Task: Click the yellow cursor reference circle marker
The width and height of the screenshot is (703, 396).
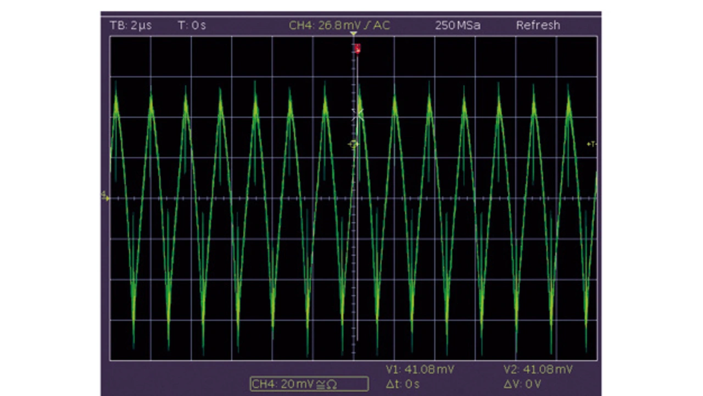Action: (353, 144)
